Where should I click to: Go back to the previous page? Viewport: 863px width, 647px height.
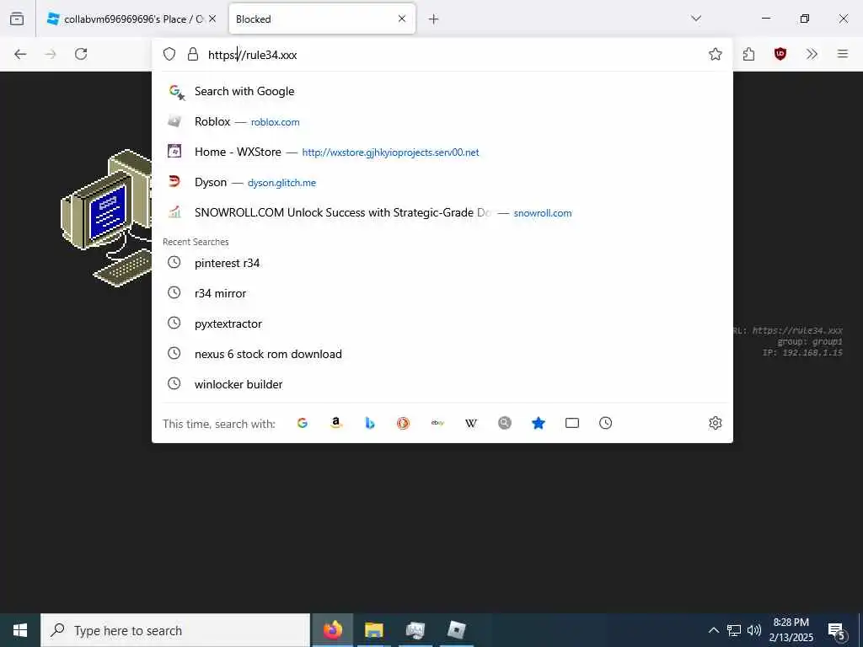[20, 54]
